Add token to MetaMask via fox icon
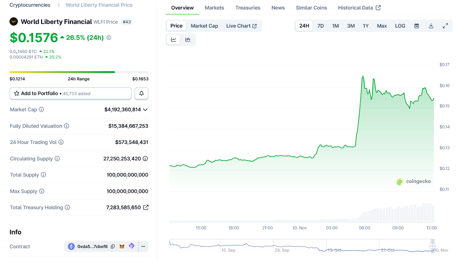This screenshot has height=260, width=461. [122, 246]
